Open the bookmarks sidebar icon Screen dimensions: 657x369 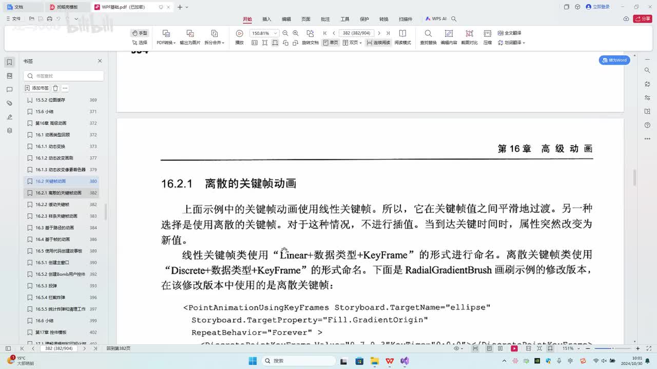9,62
